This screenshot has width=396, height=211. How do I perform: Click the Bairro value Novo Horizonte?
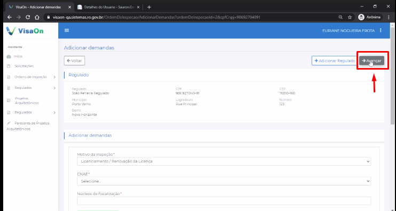pos(84,115)
